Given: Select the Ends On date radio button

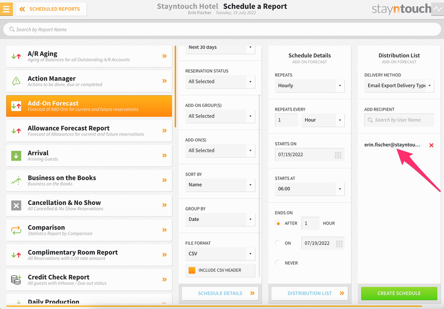Looking at the screenshot, I should tap(278, 243).
